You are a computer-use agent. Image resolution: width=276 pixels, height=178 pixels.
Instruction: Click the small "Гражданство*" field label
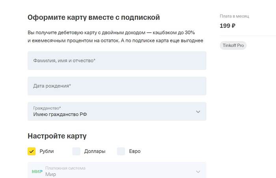coord(47,108)
